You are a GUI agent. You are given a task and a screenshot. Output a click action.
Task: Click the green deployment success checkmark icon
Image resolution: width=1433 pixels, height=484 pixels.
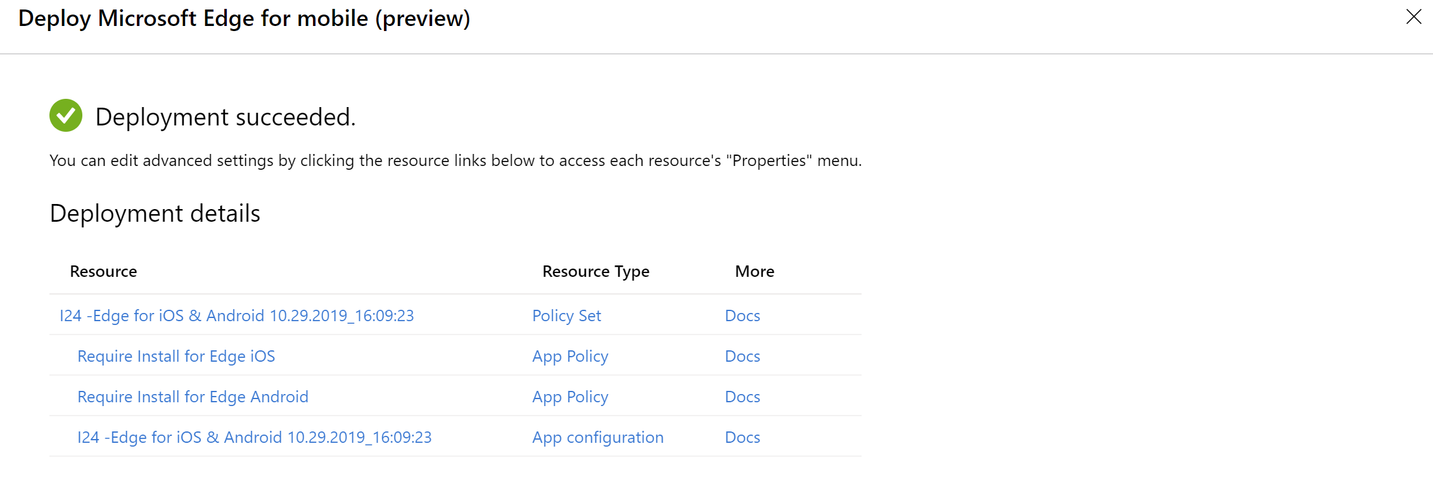pos(66,115)
